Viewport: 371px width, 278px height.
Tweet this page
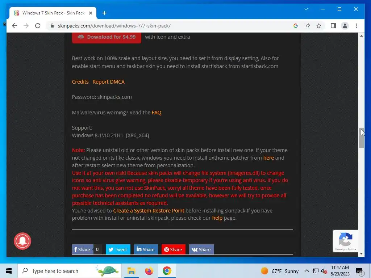(x=118, y=249)
